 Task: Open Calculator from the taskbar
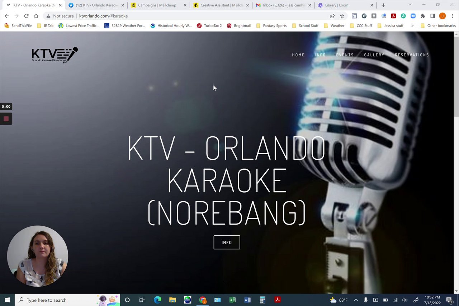[262, 300]
